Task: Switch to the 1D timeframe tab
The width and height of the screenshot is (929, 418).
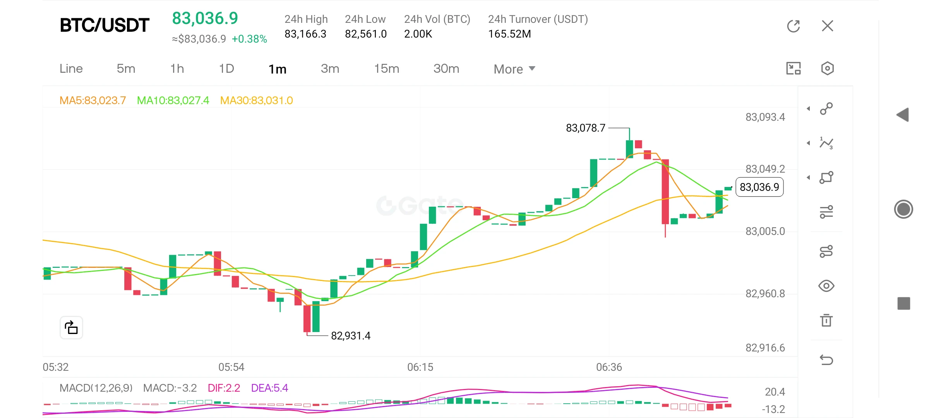Action: coord(226,69)
